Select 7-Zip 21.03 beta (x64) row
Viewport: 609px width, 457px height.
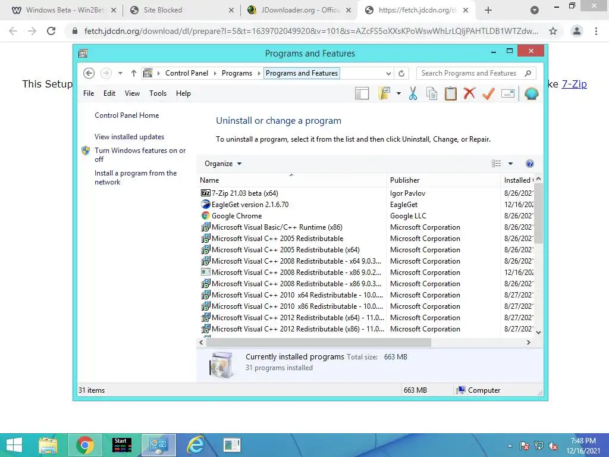366,193
